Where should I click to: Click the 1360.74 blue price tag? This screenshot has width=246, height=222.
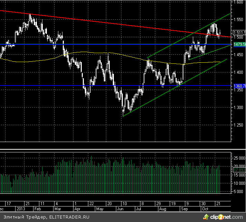(x=239, y=85)
